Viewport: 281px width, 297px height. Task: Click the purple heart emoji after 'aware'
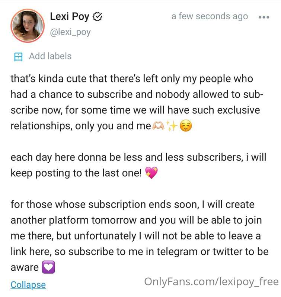click(48, 267)
